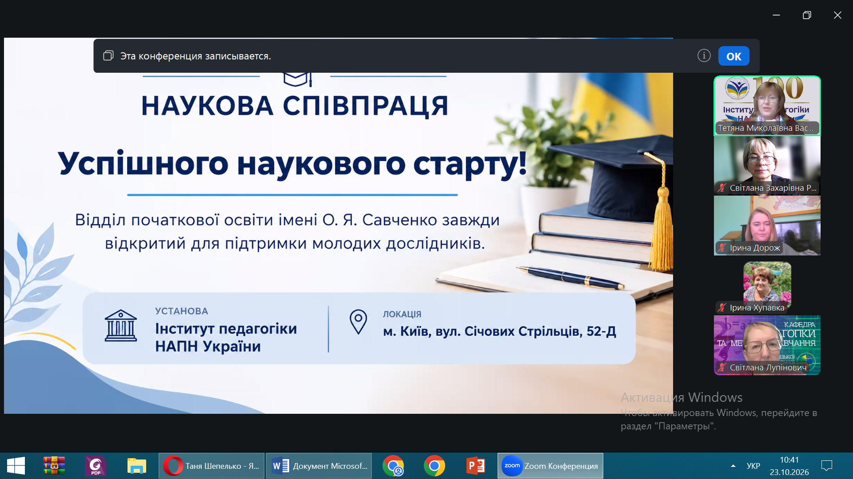853x479 pixels.
Task: Open the recording info icon
Action: point(704,55)
